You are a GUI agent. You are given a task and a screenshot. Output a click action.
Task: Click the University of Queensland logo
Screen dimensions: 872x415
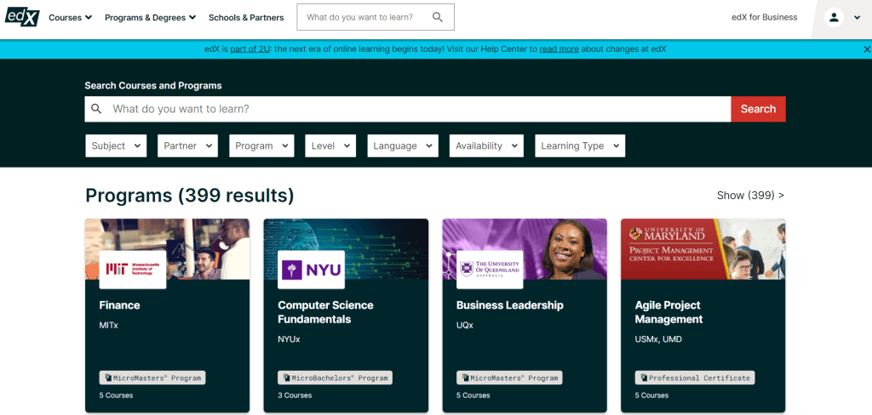490,270
